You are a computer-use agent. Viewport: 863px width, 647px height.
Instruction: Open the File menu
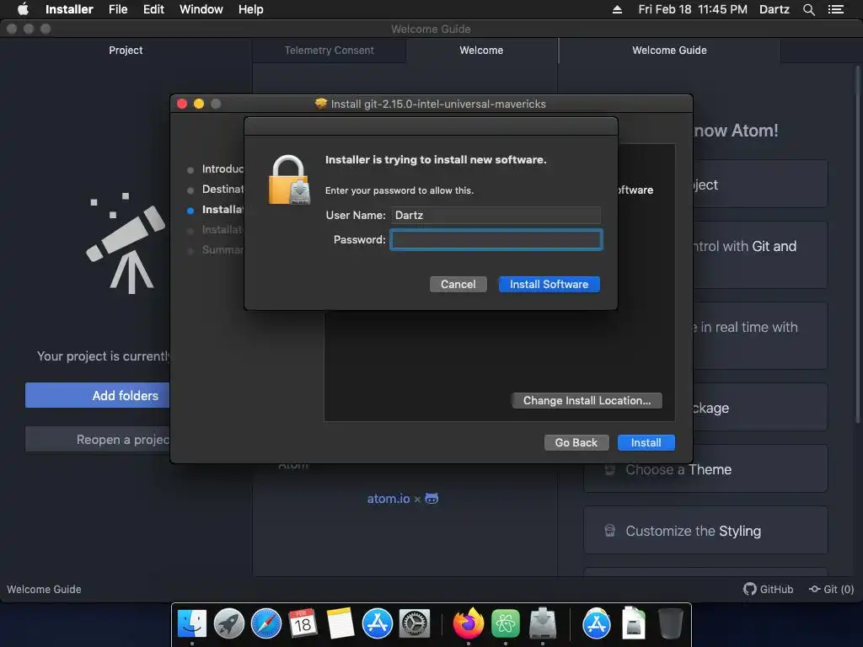coord(118,9)
